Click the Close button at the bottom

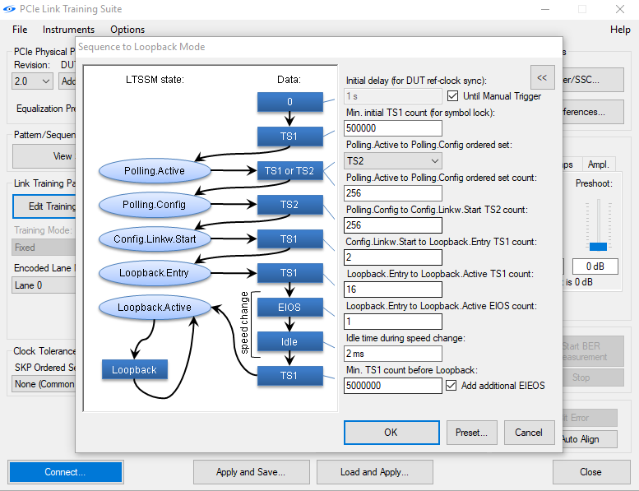click(x=591, y=472)
